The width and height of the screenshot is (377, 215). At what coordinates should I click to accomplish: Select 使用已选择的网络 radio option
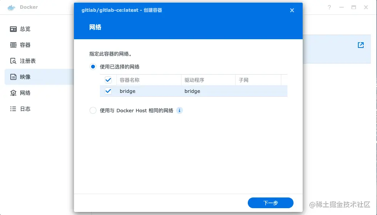click(93, 67)
